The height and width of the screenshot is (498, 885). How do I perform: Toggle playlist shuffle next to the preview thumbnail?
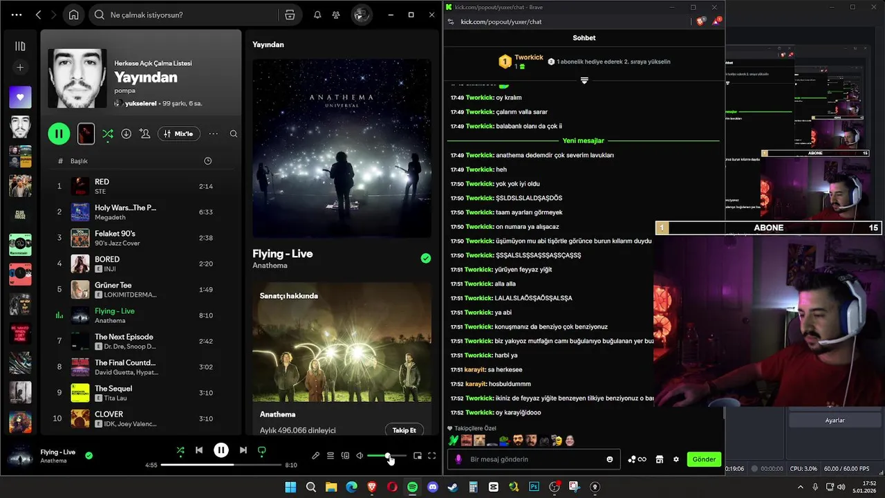click(x=108, y=133)
